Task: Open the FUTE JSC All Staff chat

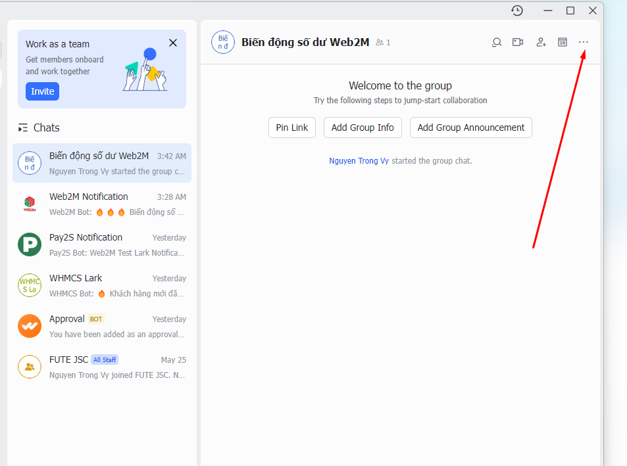Action: point(102,367)
